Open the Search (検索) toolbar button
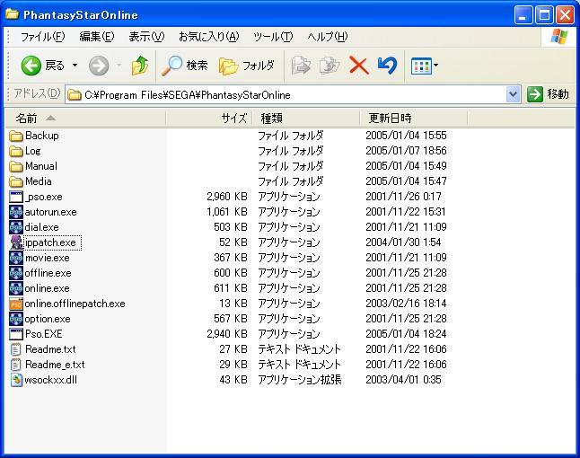 coord(185,66)
